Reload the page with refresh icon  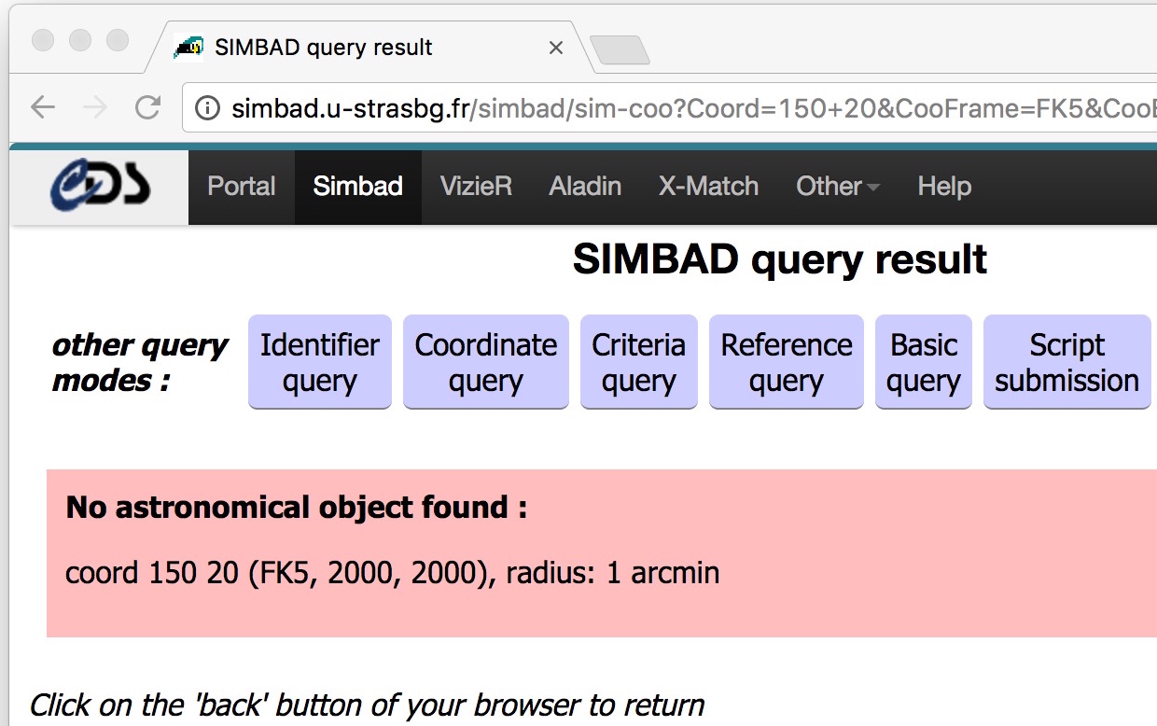click(x=147, y=107)
